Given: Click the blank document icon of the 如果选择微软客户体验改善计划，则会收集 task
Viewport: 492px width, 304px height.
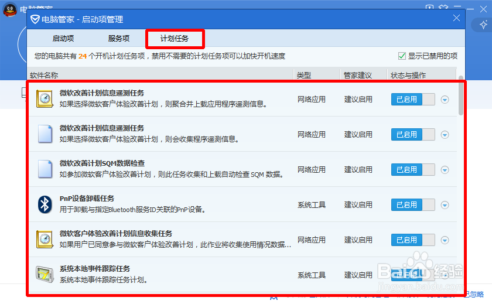Looking at the screenshot, I should [x=45, y=134].
